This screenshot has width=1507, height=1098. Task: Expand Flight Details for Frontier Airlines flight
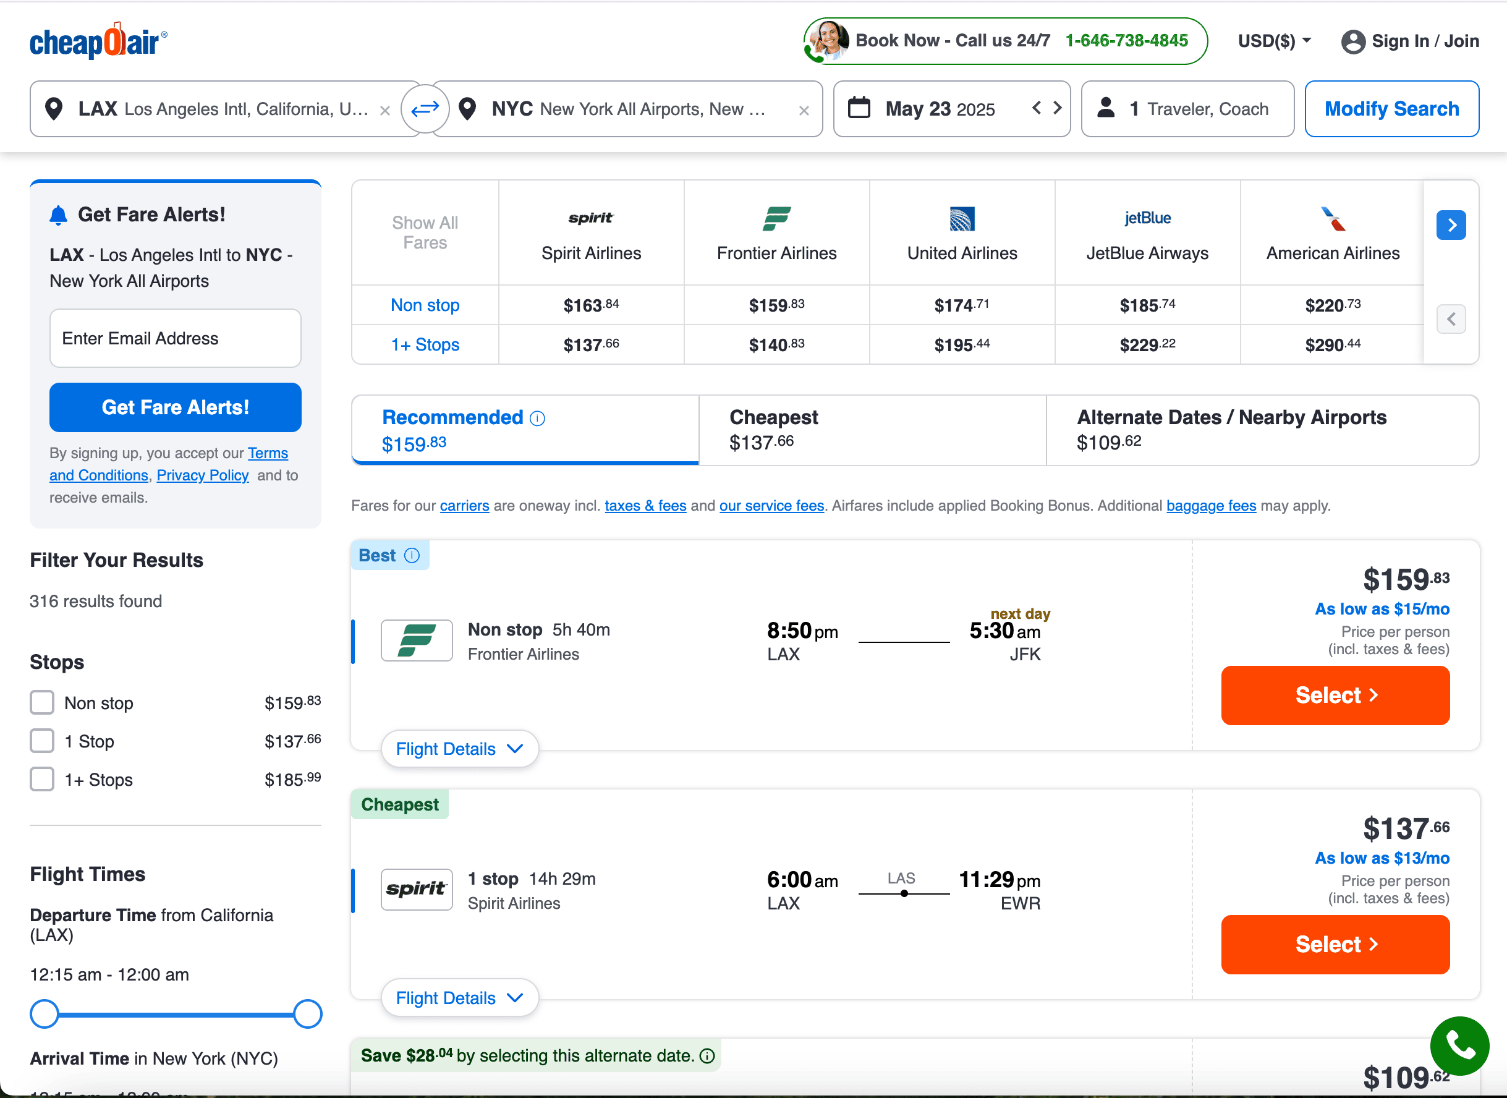coord(459,749)
